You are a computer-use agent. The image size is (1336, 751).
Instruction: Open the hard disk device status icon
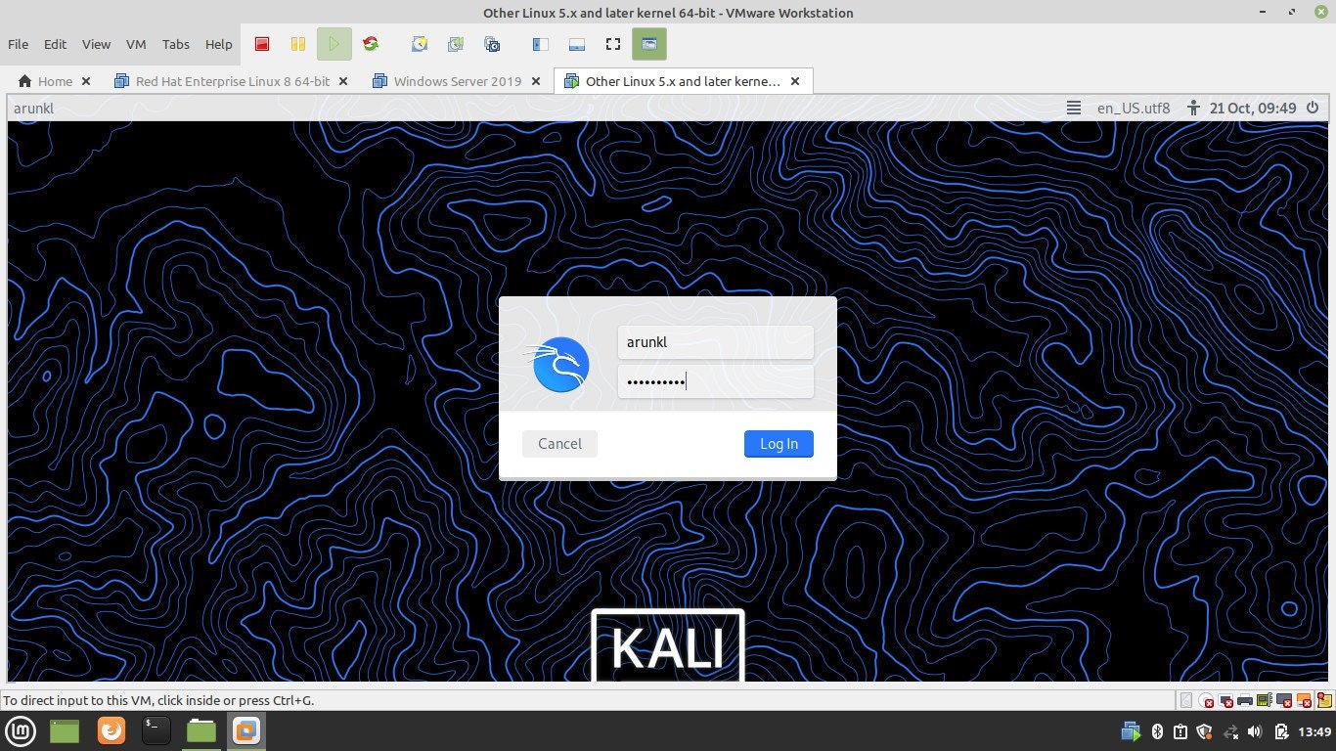(1186, 700)
